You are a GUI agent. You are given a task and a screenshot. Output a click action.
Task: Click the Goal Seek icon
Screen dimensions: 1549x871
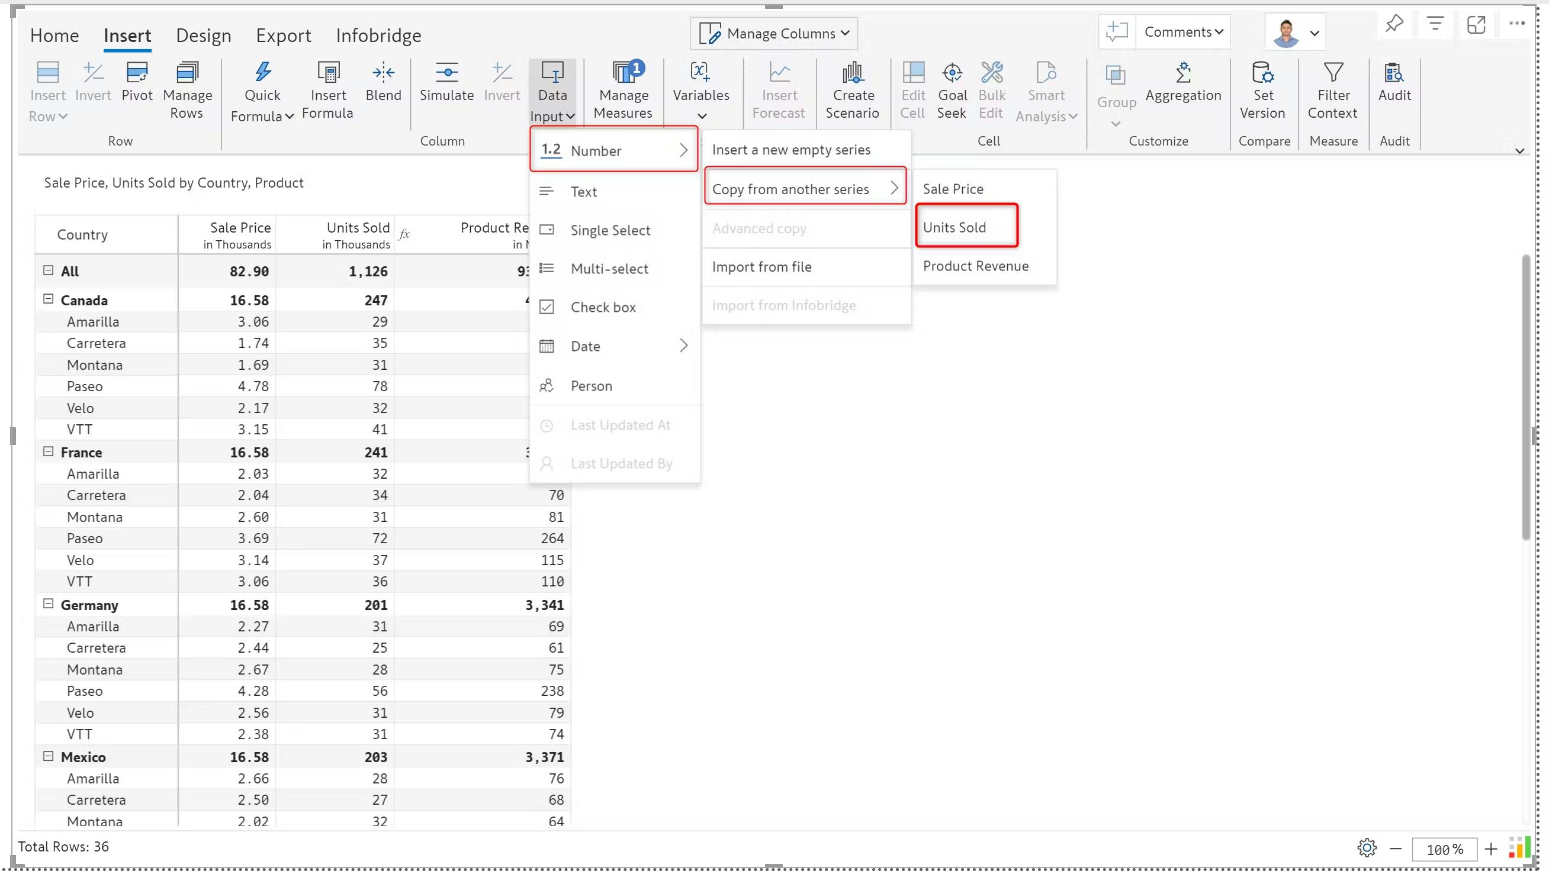click(952, 73)
